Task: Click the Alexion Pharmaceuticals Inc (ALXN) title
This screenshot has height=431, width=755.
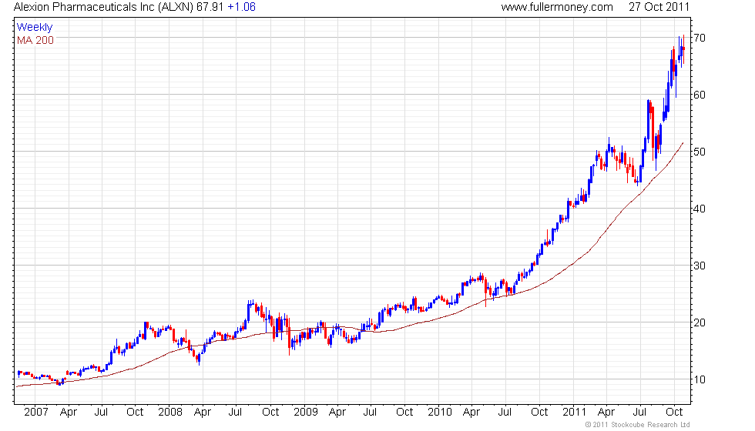Action: coord(103,7)
